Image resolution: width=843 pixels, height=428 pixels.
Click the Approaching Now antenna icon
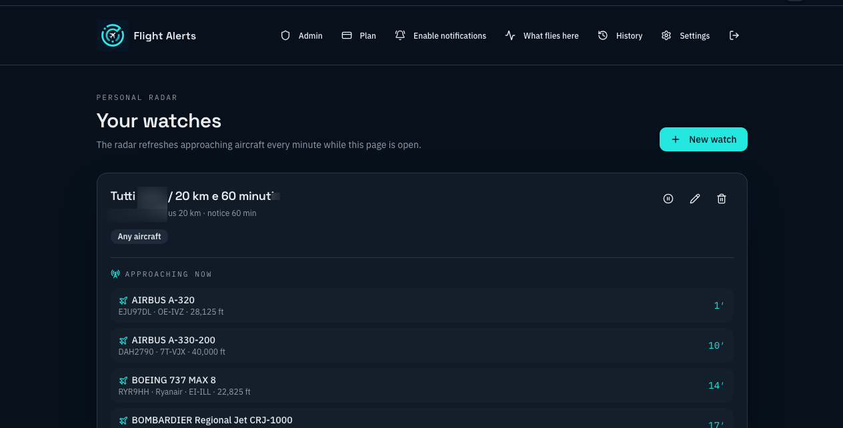click(115, 274)
